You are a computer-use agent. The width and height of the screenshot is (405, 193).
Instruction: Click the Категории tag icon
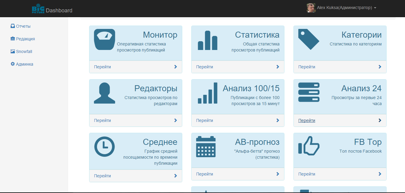[309, 39]
